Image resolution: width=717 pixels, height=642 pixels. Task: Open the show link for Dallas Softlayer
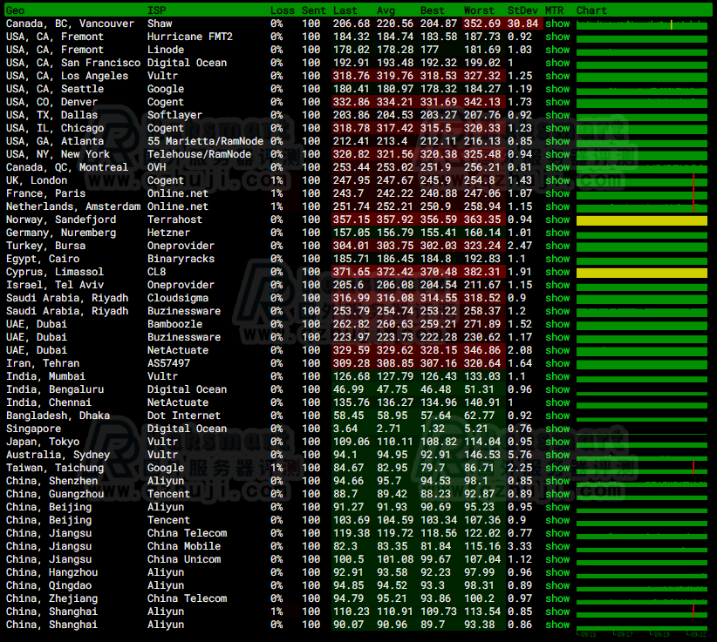pos(557,115)
